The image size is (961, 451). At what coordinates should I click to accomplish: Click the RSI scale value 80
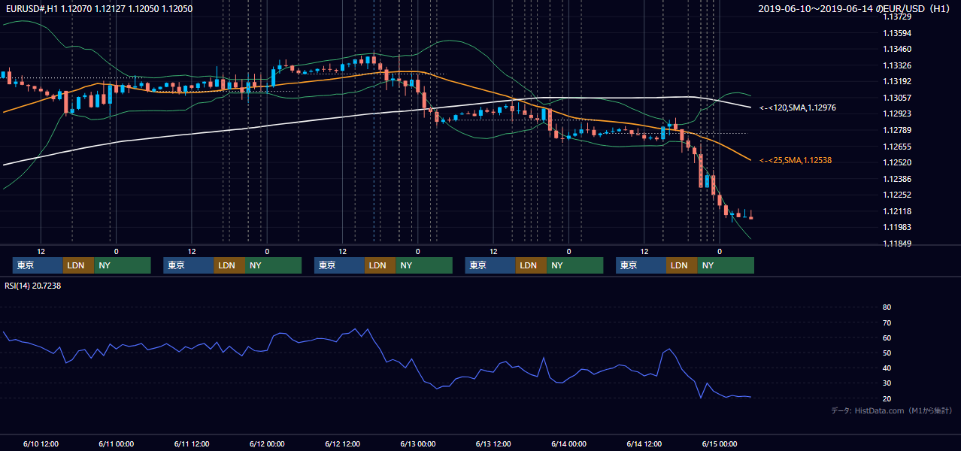pos(887,307)
